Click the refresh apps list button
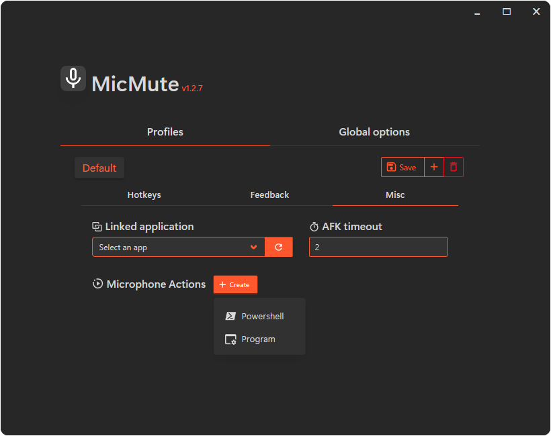Screen dimensions: 551x436 tap(279, 248)
